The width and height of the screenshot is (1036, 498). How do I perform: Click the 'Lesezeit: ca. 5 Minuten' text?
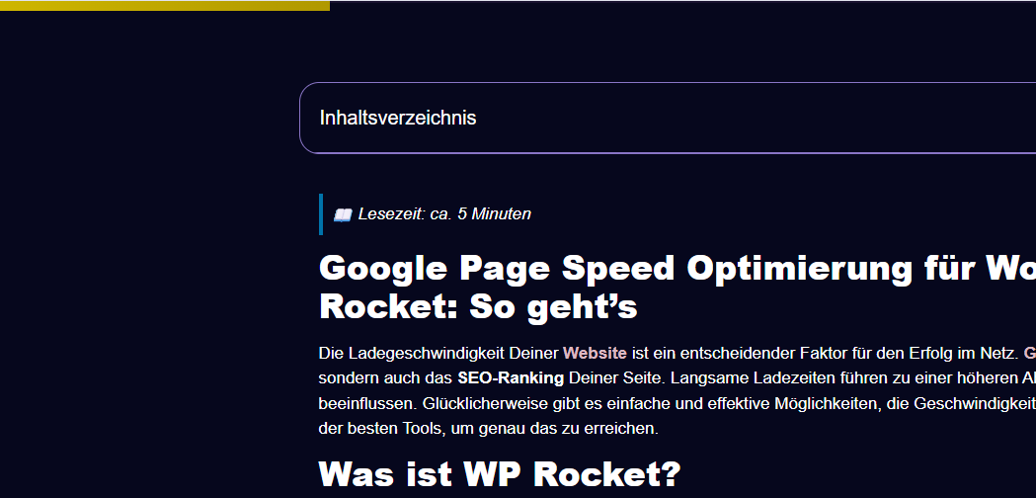[444, 214]
